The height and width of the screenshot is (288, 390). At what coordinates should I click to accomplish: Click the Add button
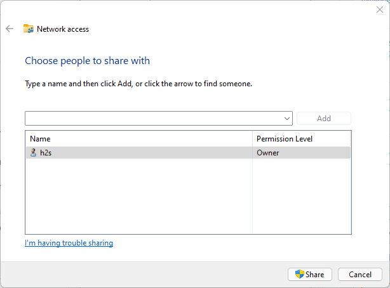[323, 119]
